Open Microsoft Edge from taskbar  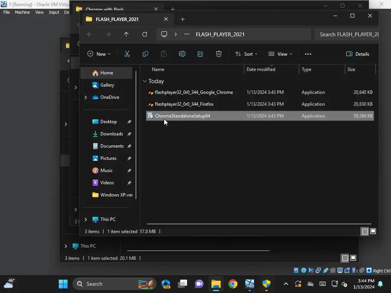point(166,284)
